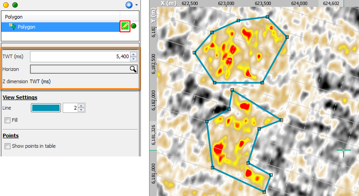Enable Show points in table checkbox
This screenshot has width=359, height=196.
click(x=8, y=146)
